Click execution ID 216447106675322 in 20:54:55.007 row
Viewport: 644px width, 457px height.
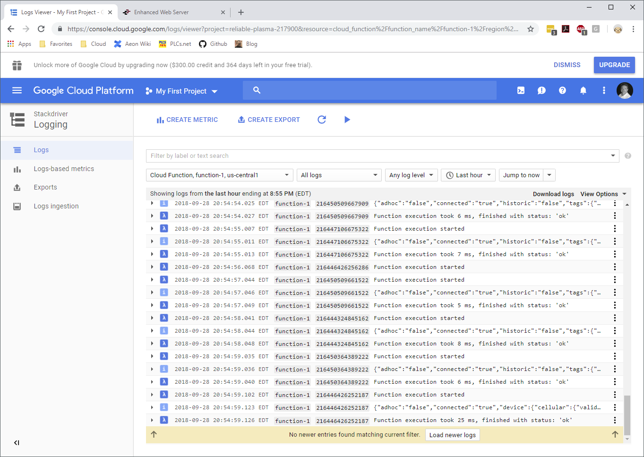[342, 229]
